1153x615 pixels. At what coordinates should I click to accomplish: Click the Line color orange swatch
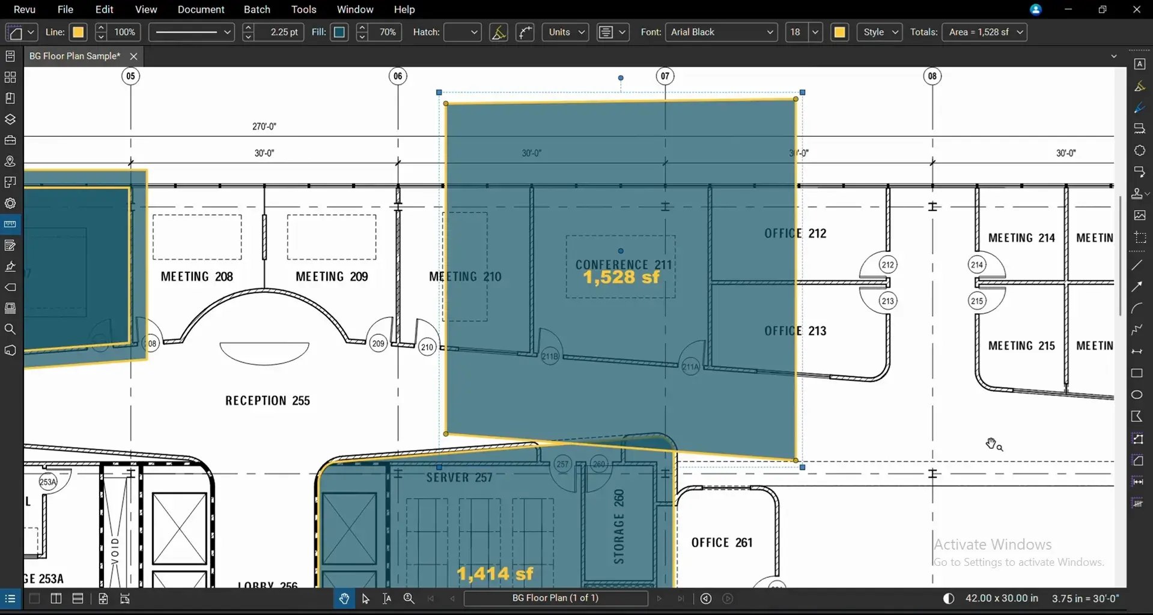click(78, 32)
